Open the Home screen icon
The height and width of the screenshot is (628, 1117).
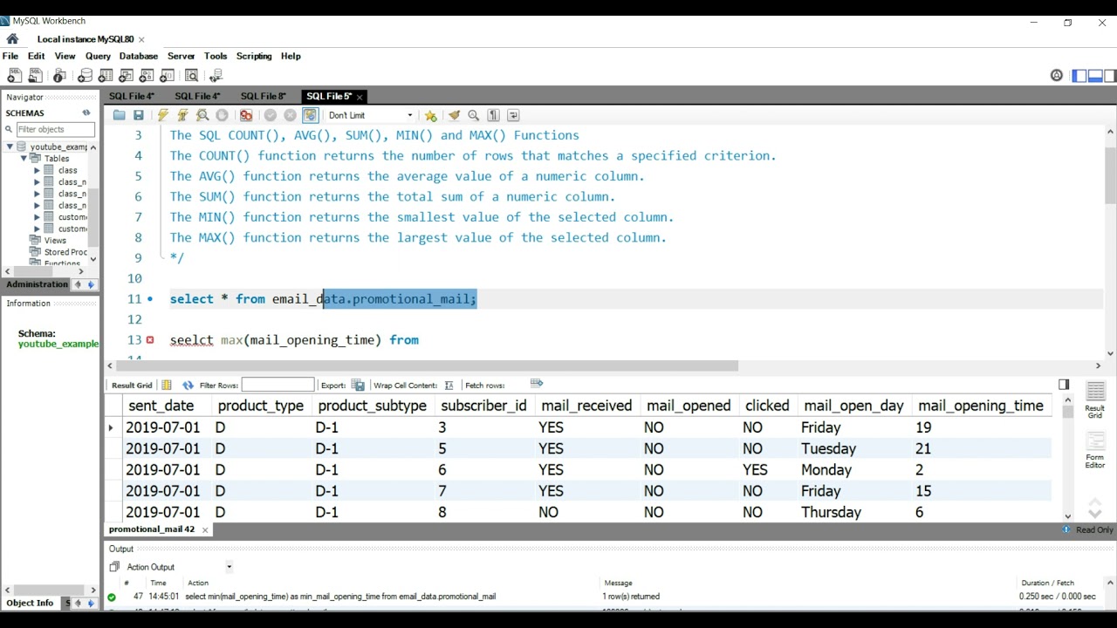12,38
